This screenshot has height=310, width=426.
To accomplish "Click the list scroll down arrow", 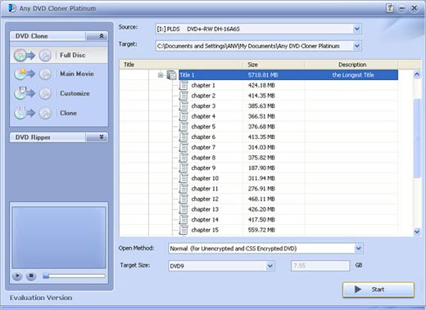I will pyautogui.click(x=417, y=232).
